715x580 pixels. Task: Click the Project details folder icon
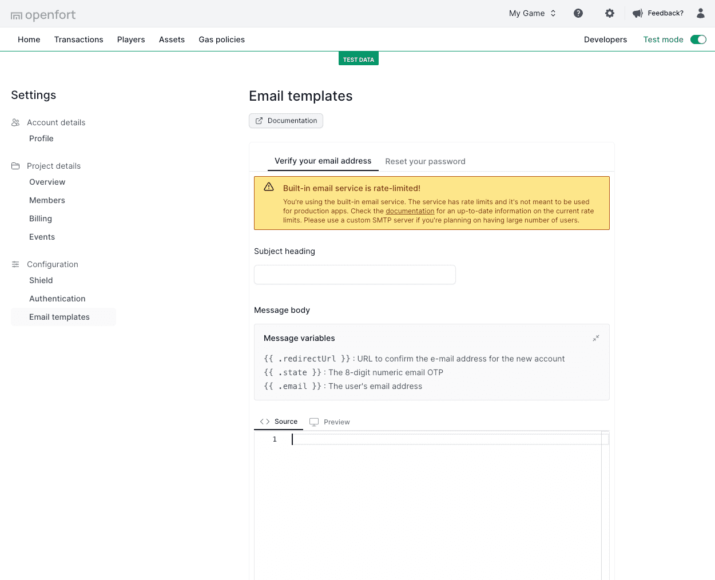coord(15,166)
